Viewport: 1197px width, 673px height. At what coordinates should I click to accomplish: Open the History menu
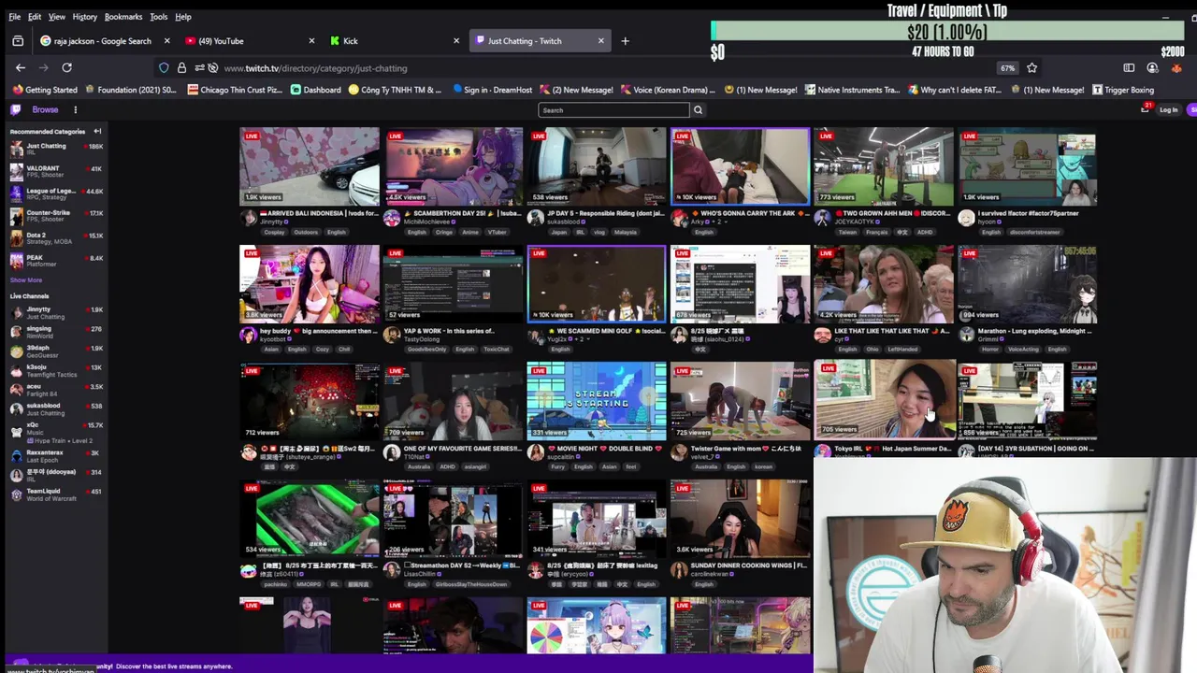[x=84, y=17]
